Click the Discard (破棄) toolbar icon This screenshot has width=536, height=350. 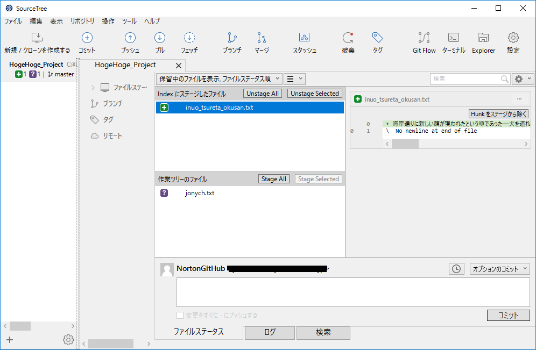[348, 38]
